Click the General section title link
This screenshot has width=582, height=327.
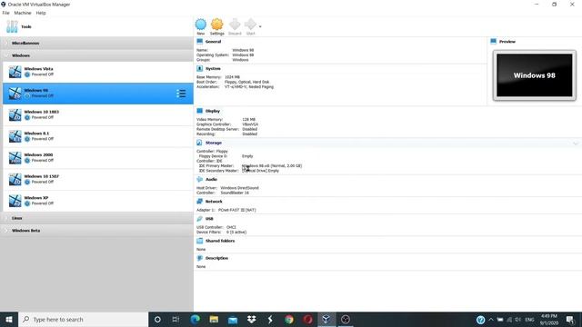point(213,42)
